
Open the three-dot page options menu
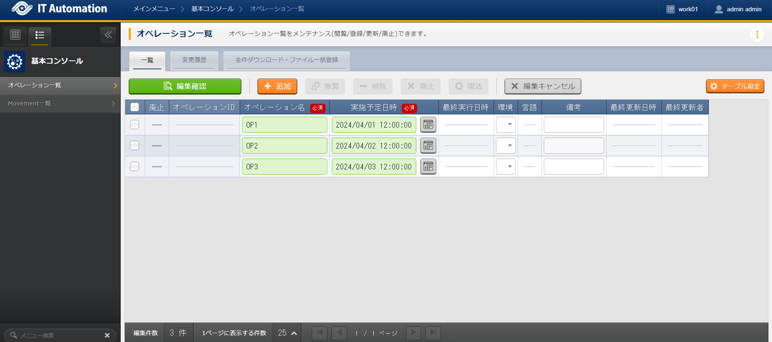pyautogui.click(x=757, y=35)
